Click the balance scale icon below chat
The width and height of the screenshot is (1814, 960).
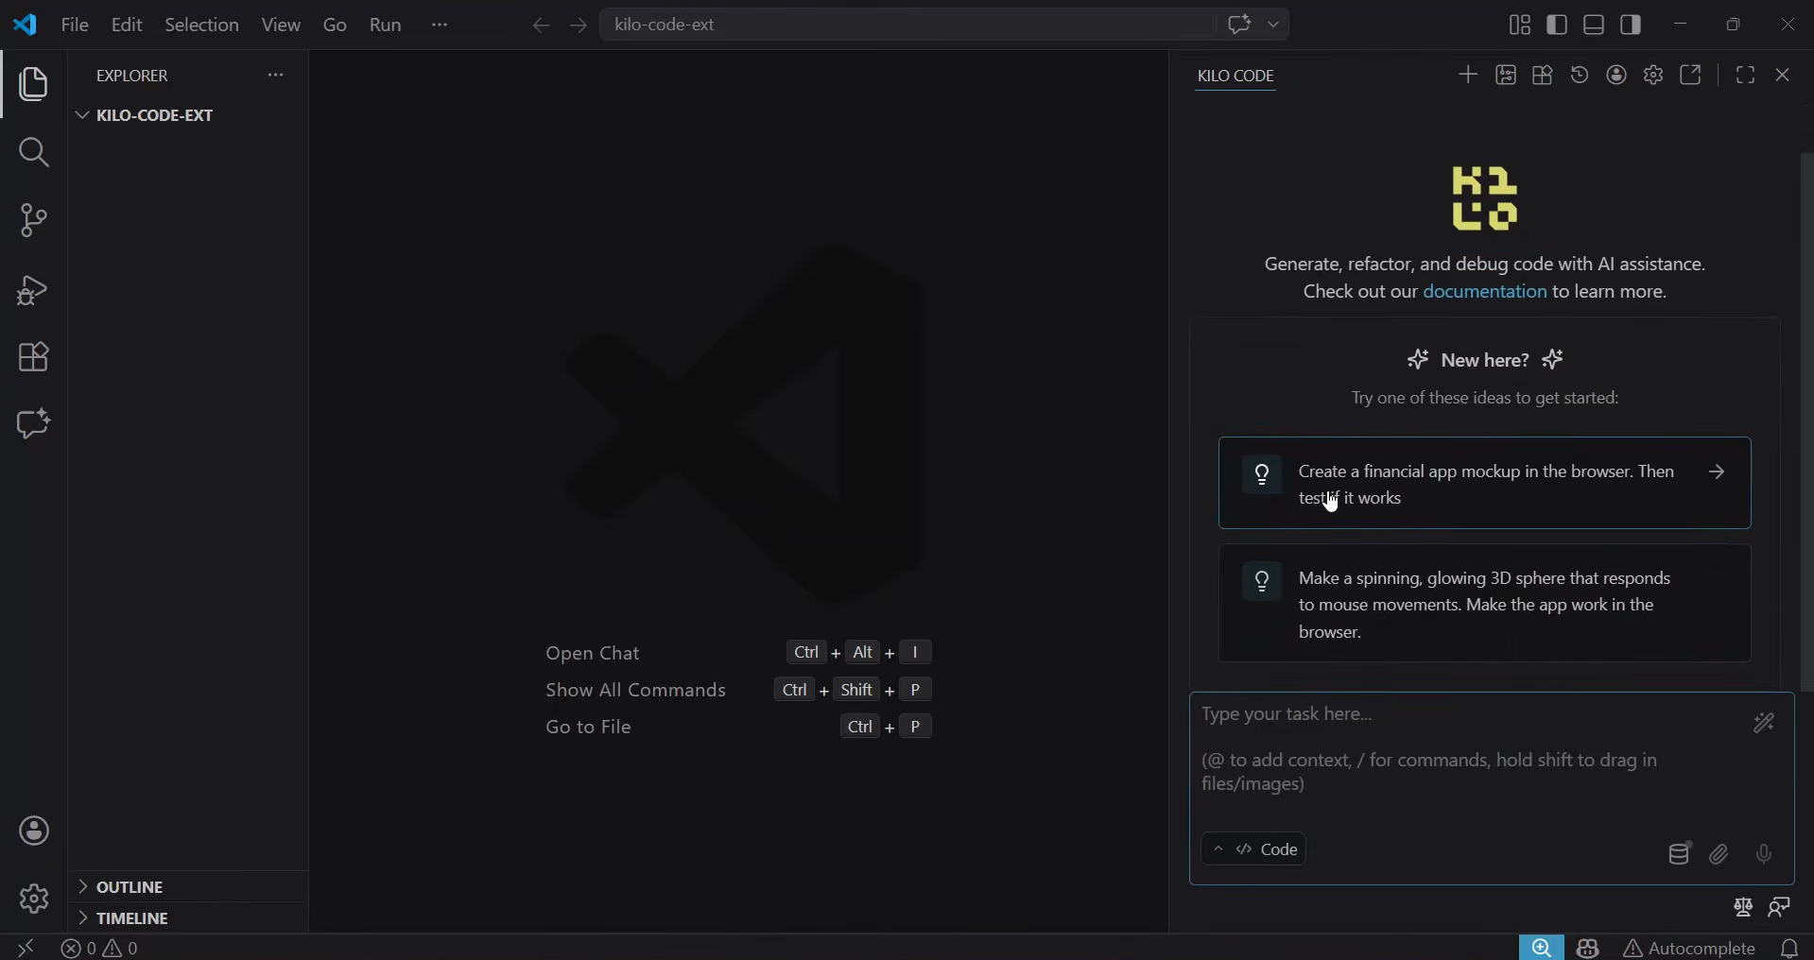point(1743,907)
